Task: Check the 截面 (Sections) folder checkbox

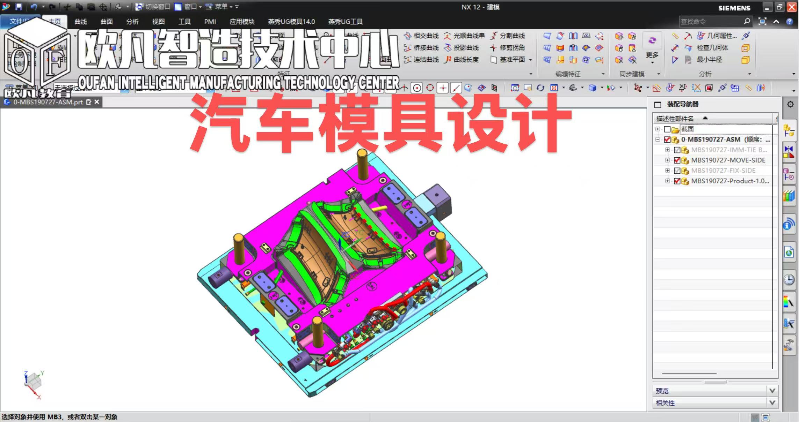Action: point(667,129)
